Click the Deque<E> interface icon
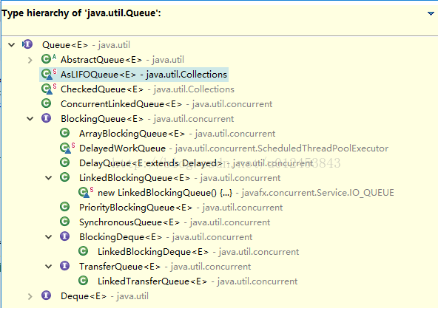Screen dimensions: 438x311 tap(46, 295)
